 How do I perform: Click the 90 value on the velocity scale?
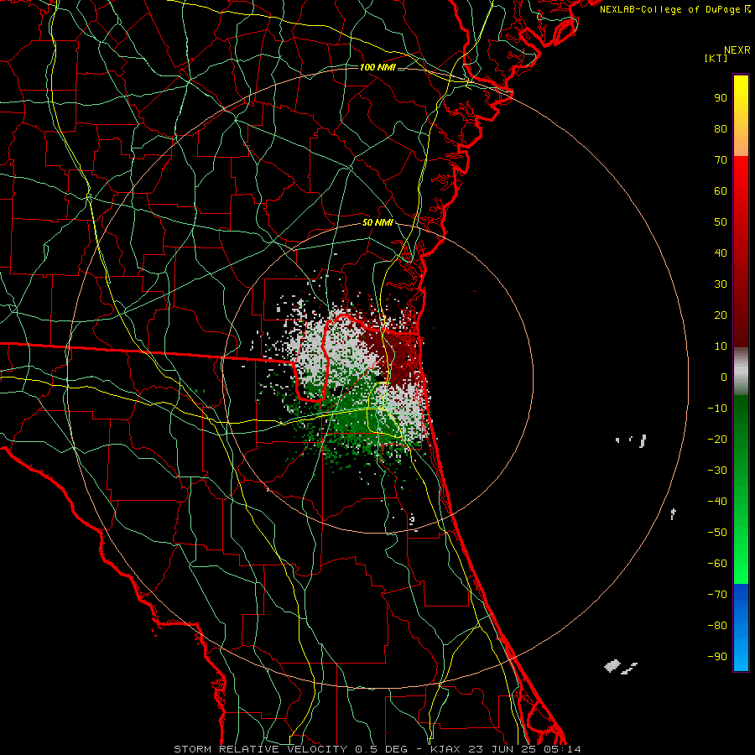(x=721, y=98)
